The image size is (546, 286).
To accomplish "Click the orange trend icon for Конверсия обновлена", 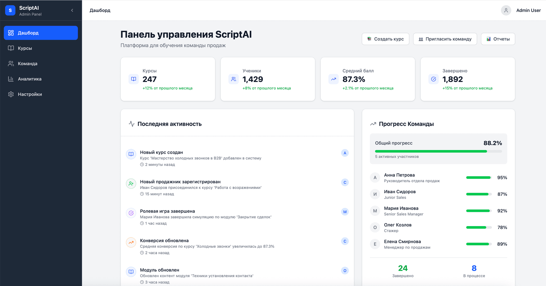I will pyautogui.click(x=131, y=242).
